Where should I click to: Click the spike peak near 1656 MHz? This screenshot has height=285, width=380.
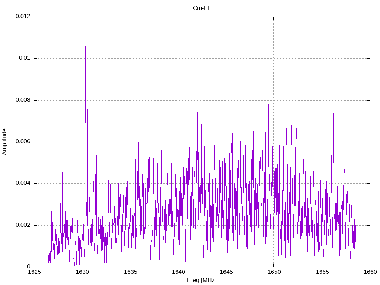click(x=334, y=108)
